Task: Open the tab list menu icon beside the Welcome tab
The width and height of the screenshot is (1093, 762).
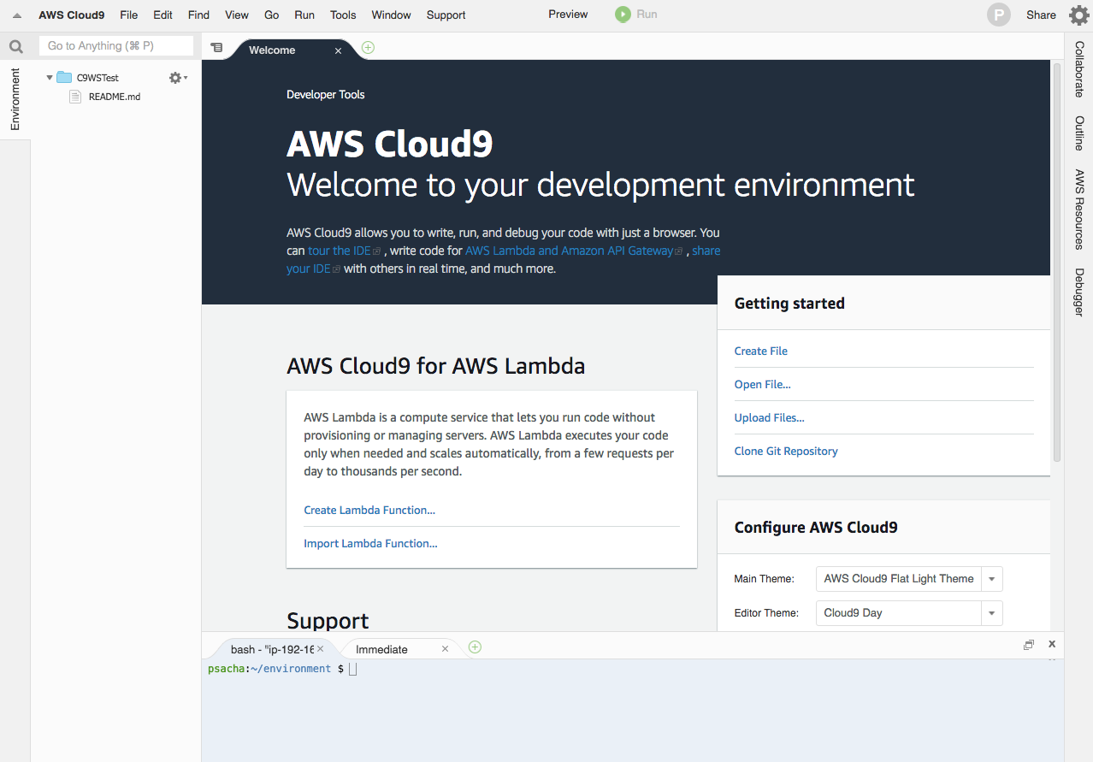Action: pyautogui.click(x=216, y=48)
